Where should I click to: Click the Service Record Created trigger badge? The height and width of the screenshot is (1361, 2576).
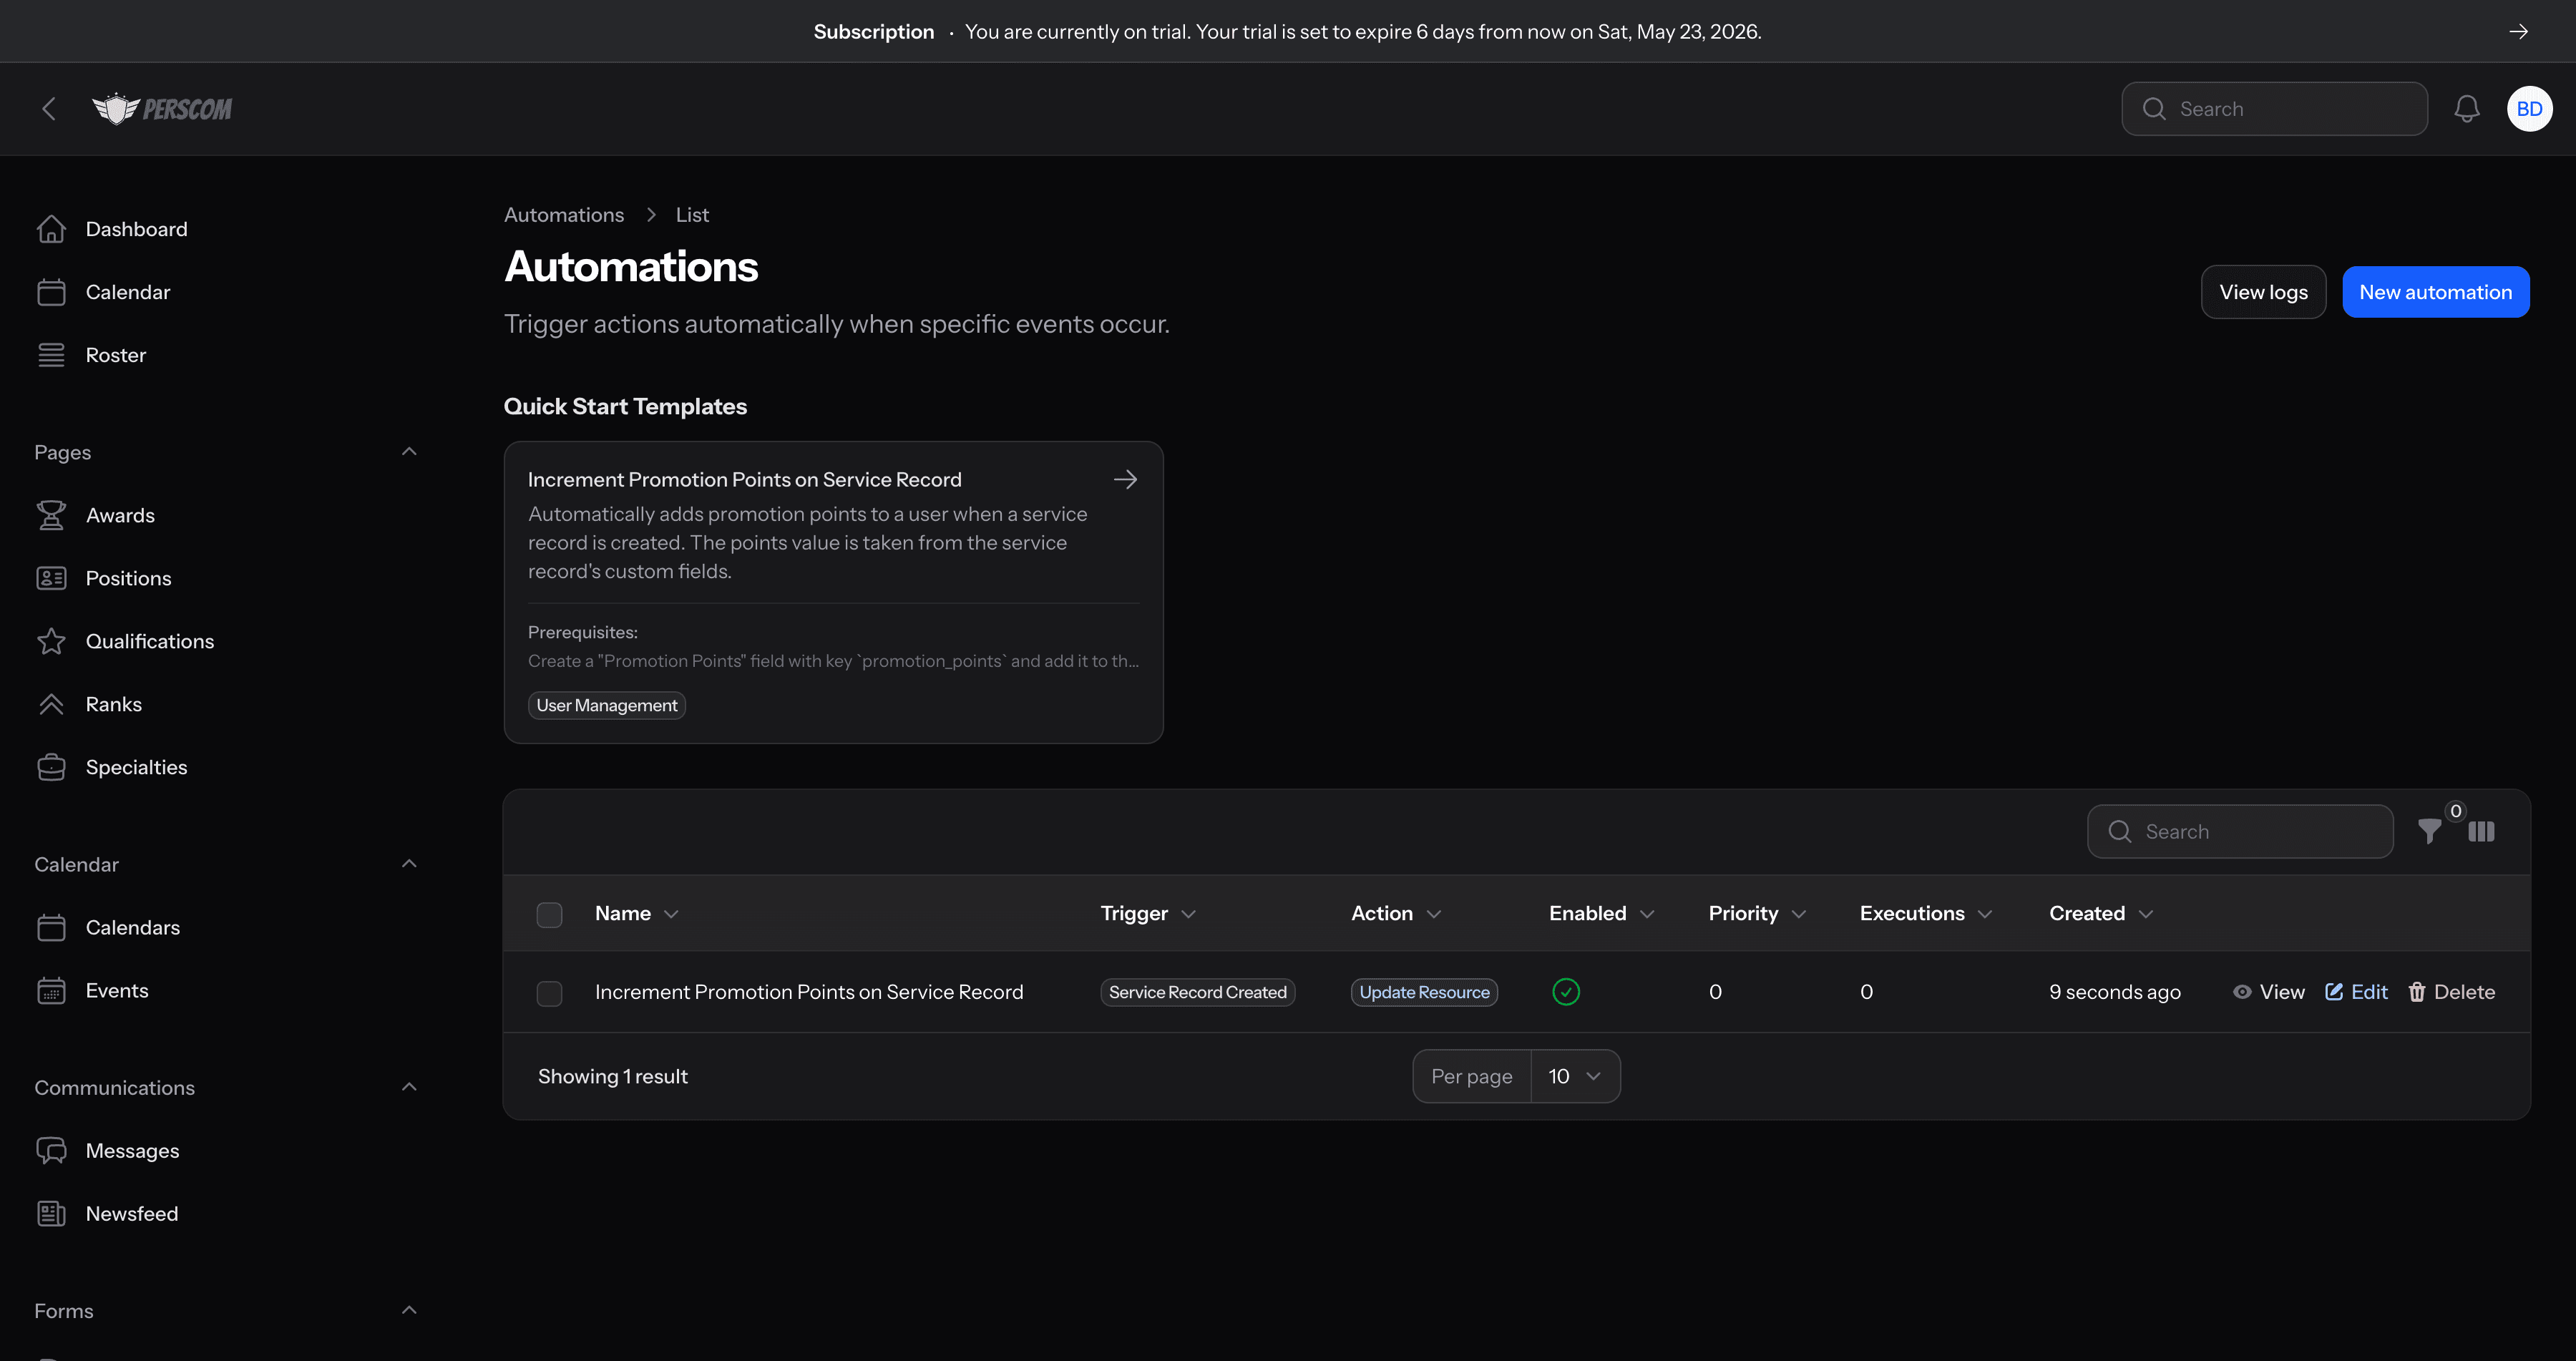(1197, 992)
